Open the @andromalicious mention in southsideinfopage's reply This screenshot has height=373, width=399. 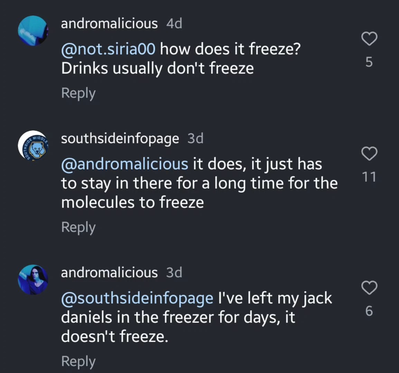tap(124, 164)
